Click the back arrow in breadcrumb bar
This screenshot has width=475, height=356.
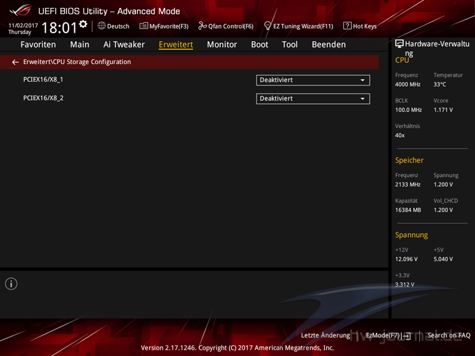[x=15, y=62]
